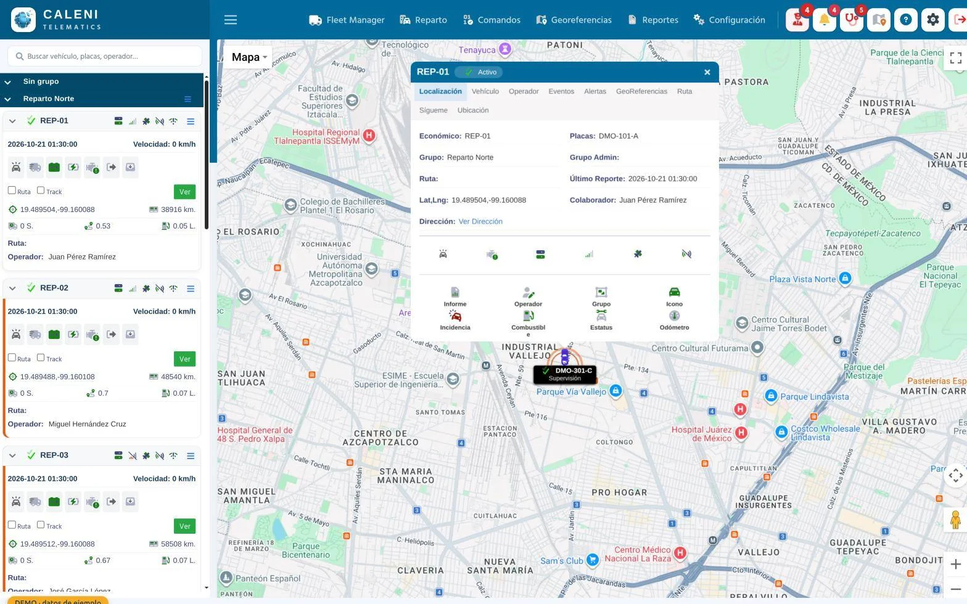This screenshot has width=967, height=604.
Task: Check the Ruta checkbox for REP-02
Action: [x=12, y=357]
